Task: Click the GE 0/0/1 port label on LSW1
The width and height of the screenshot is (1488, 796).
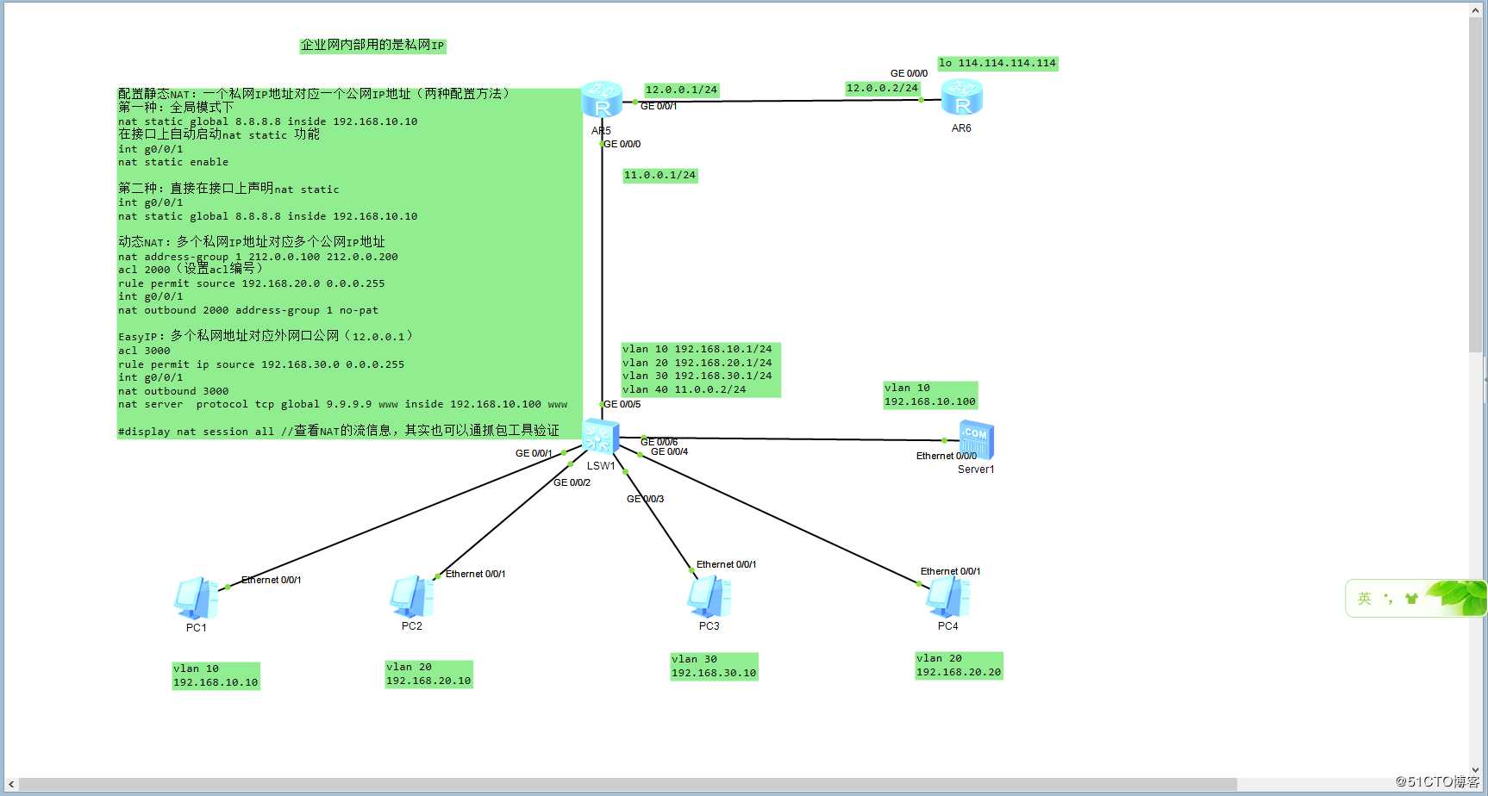Action: (534, 453)
